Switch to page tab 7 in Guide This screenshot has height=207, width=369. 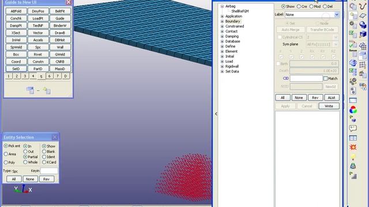pyautogui.click(x=58, y=76)
